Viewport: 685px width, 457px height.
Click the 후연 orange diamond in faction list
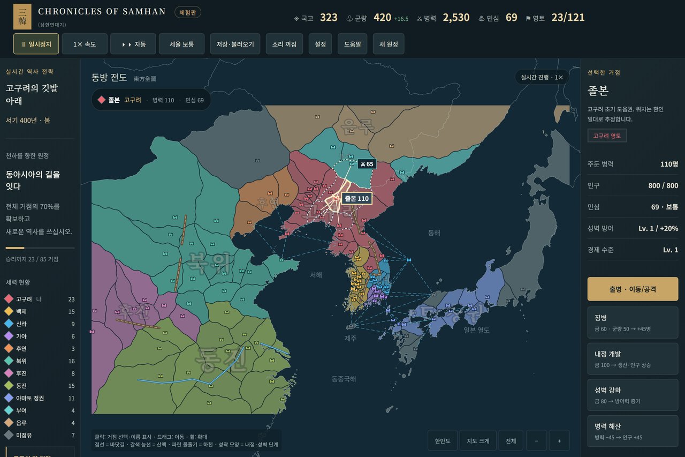point(9,348)
